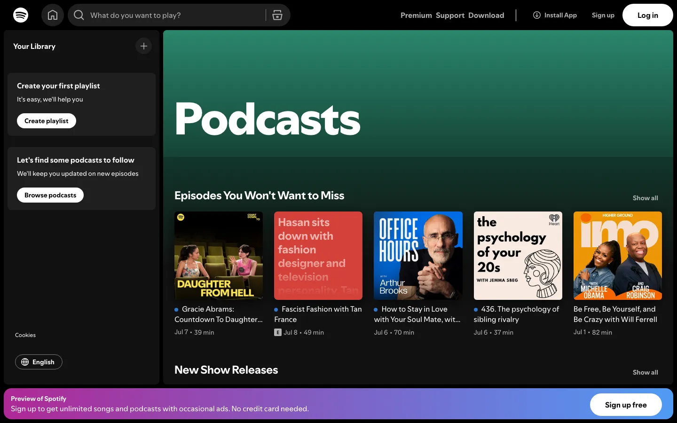This screenshot has width=677, height=423.
Task: Open the Episodes You Won't Want to Miss heading
Action: [259, 196]
